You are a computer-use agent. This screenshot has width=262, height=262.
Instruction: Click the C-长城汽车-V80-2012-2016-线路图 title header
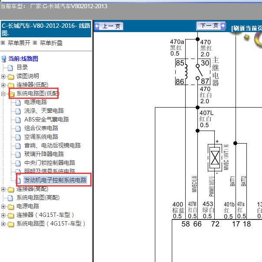click(46, 29)
